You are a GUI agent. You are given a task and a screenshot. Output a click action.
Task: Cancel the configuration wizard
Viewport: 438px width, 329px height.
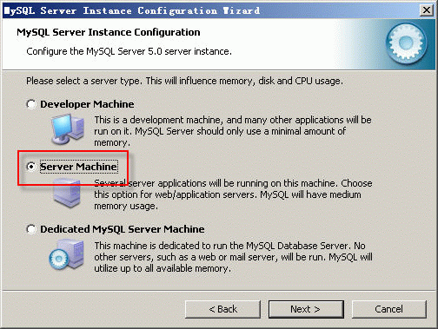pos(389,309)
